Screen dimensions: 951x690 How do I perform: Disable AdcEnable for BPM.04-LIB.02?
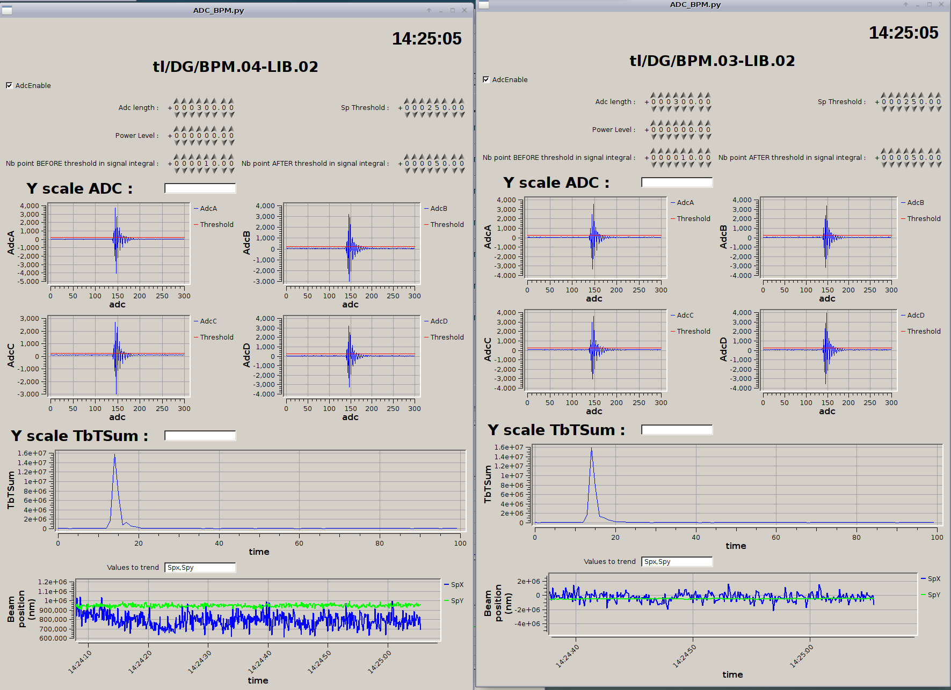click(9, 85)
